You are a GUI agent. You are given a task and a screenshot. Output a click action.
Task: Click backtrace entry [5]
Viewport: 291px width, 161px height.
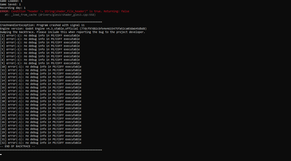tap(40, 49)
